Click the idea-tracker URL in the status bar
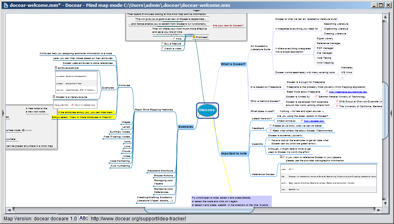 pyautogui.click(x=138, y=218)
